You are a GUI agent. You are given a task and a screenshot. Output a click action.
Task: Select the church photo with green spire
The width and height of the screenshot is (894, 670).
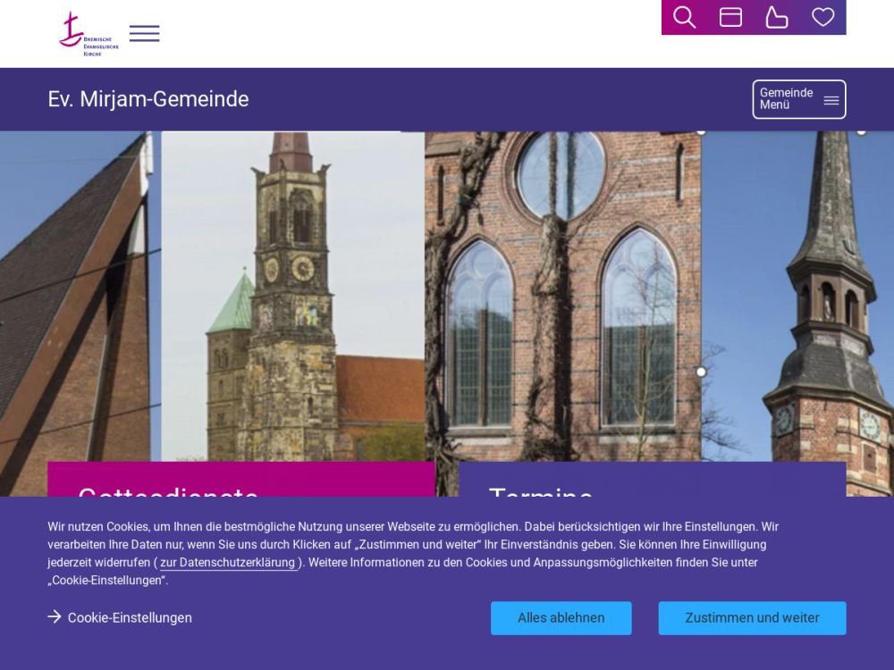click(292, 295)
